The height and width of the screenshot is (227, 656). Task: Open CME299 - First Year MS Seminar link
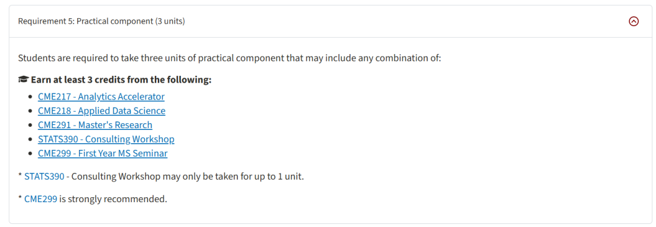[x=103, y=154]
